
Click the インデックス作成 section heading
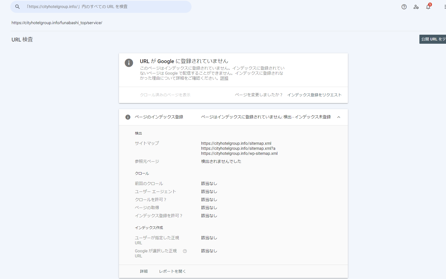pyautogui.click(x=149, y=228)
